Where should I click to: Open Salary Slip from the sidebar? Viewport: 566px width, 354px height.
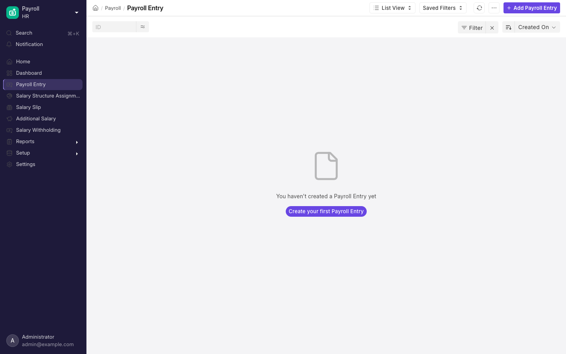pos(43,107)
